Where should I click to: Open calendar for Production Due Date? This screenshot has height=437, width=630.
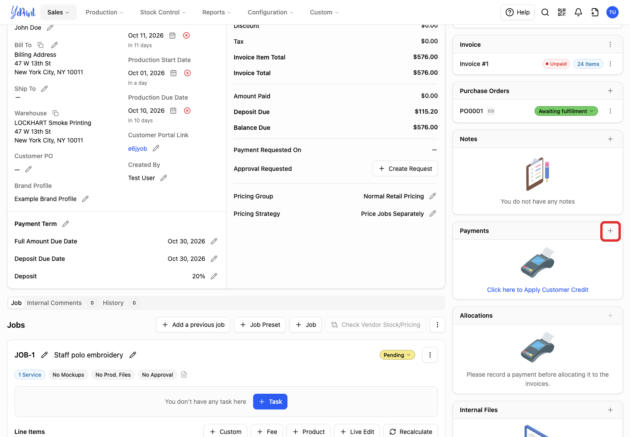coord(173,111)
